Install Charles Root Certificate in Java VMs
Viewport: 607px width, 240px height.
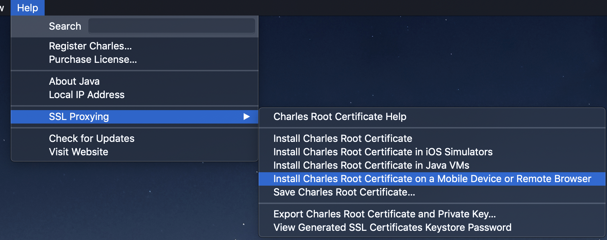pos(432,165)
